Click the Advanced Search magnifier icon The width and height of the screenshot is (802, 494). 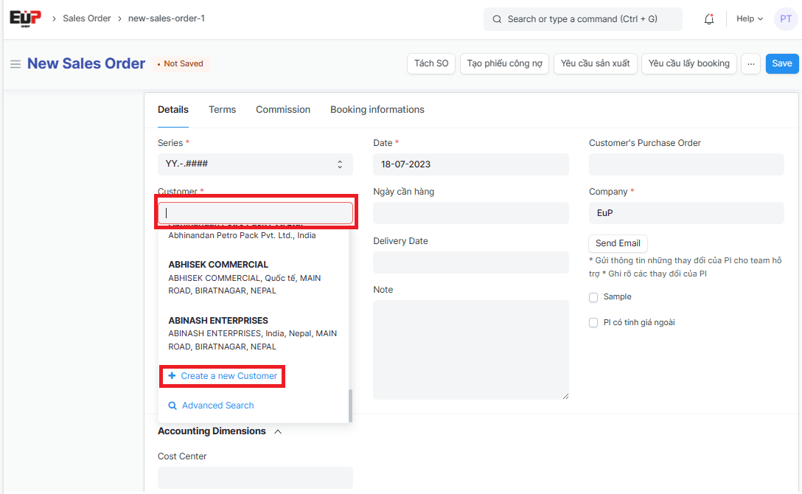(172, 406)
